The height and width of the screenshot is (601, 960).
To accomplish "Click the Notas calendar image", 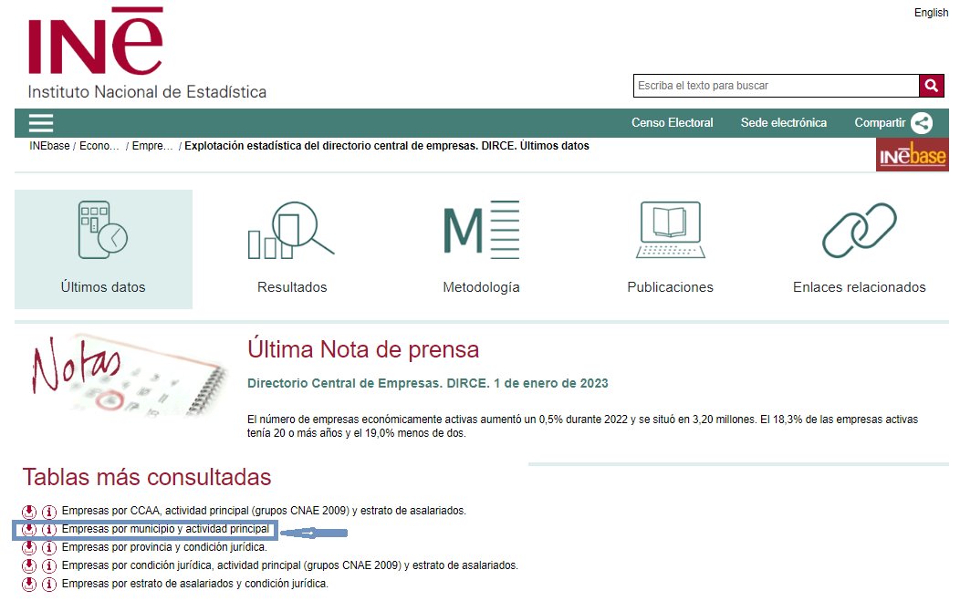I will [129, 375].
